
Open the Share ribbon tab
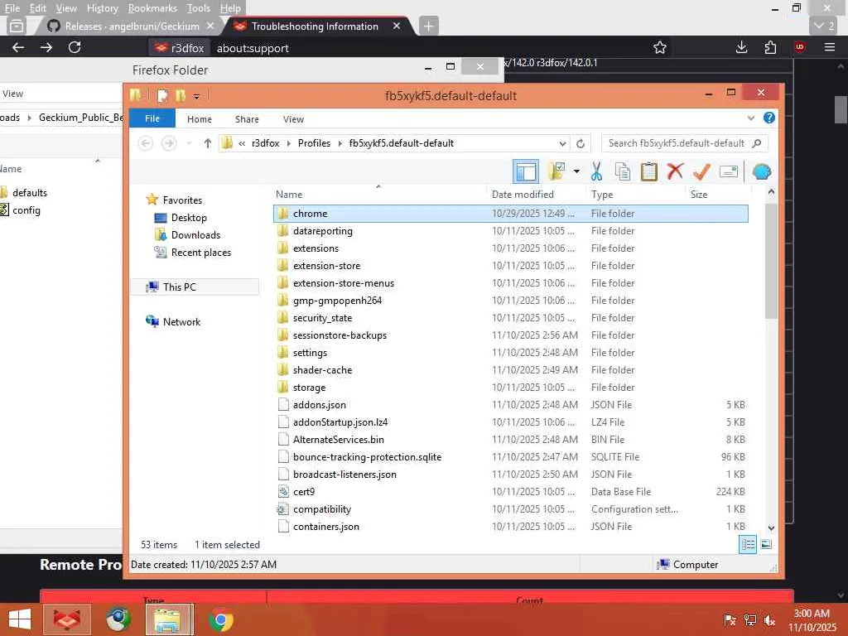coord(247,119)
